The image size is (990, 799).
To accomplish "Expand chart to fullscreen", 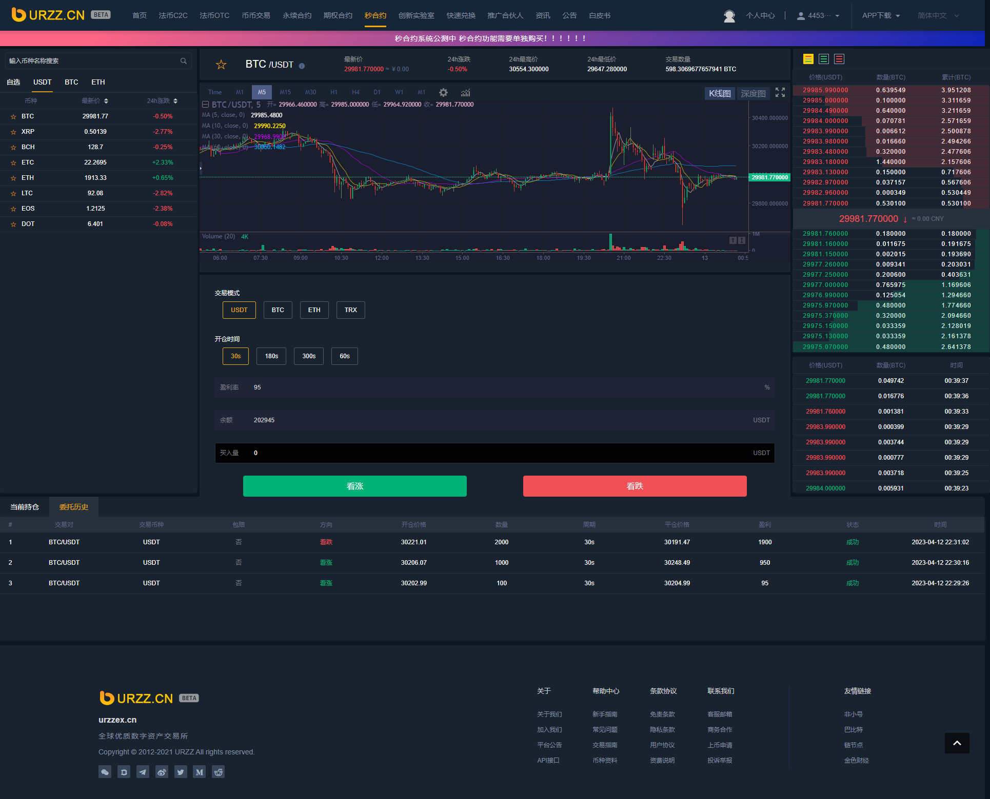I will 780,92.
